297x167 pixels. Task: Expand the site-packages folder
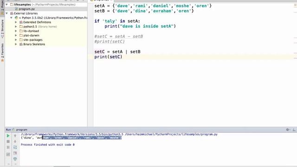coord(16,40)
